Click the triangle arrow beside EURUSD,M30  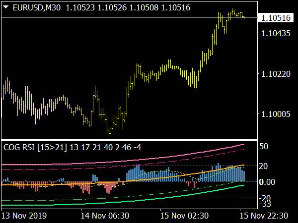point(6,6)
